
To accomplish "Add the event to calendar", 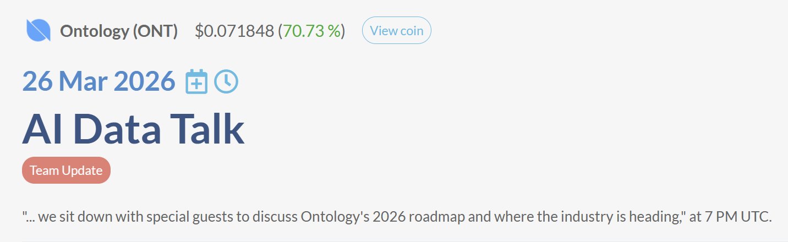I will [196, 82].
